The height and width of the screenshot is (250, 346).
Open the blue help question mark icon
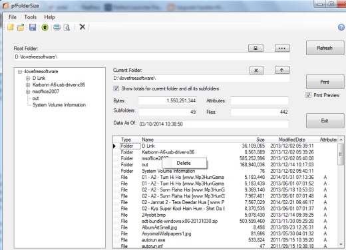click(x=341, y=27)
